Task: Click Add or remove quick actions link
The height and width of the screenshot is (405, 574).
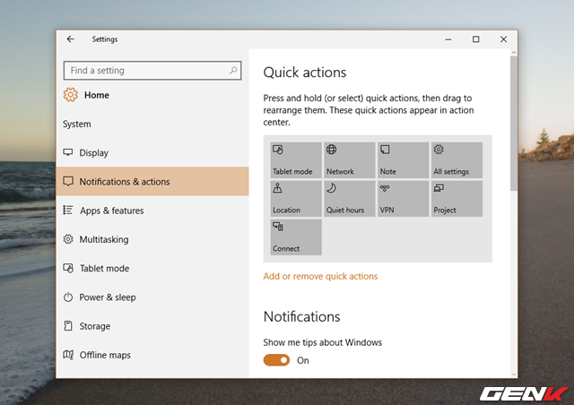Action: pyautogui.click(x=320, y=276)
